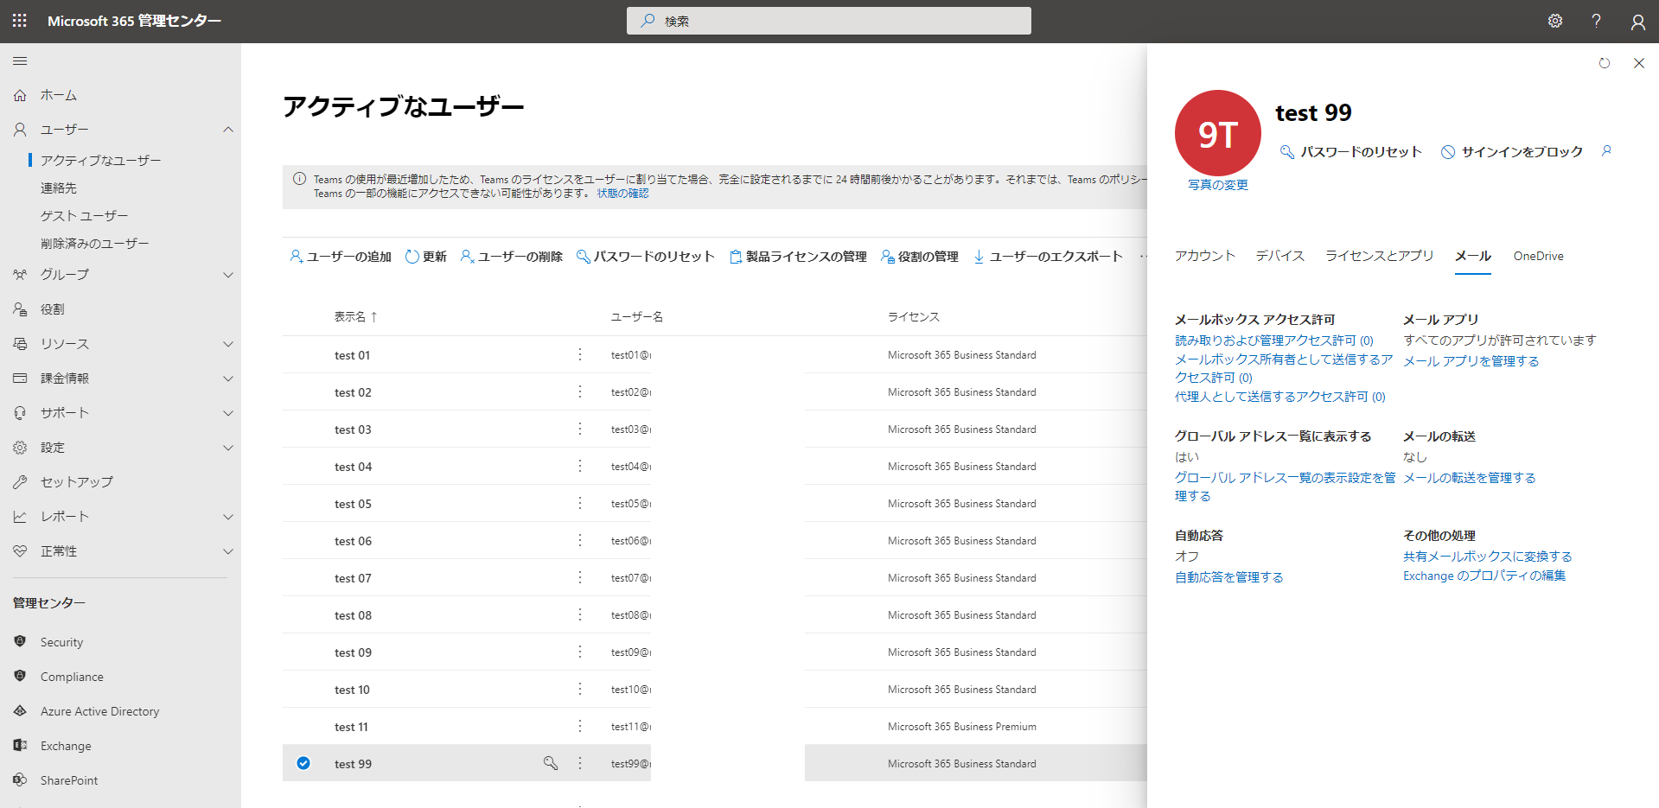Click the 状態の確認 link in the notice
The width and height of the screenshot is (1659, 808).
coord(622,194)
